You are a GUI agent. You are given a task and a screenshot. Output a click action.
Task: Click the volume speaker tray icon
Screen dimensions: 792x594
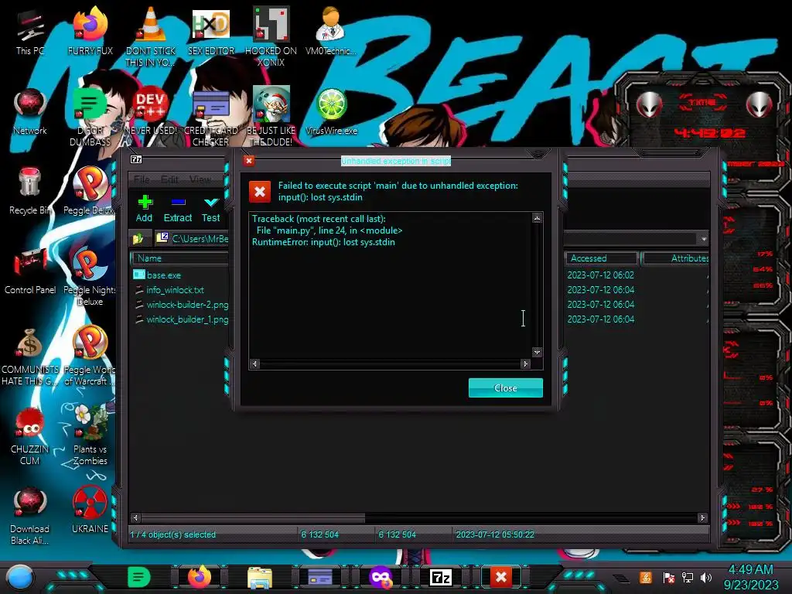[x=706, y=577]
